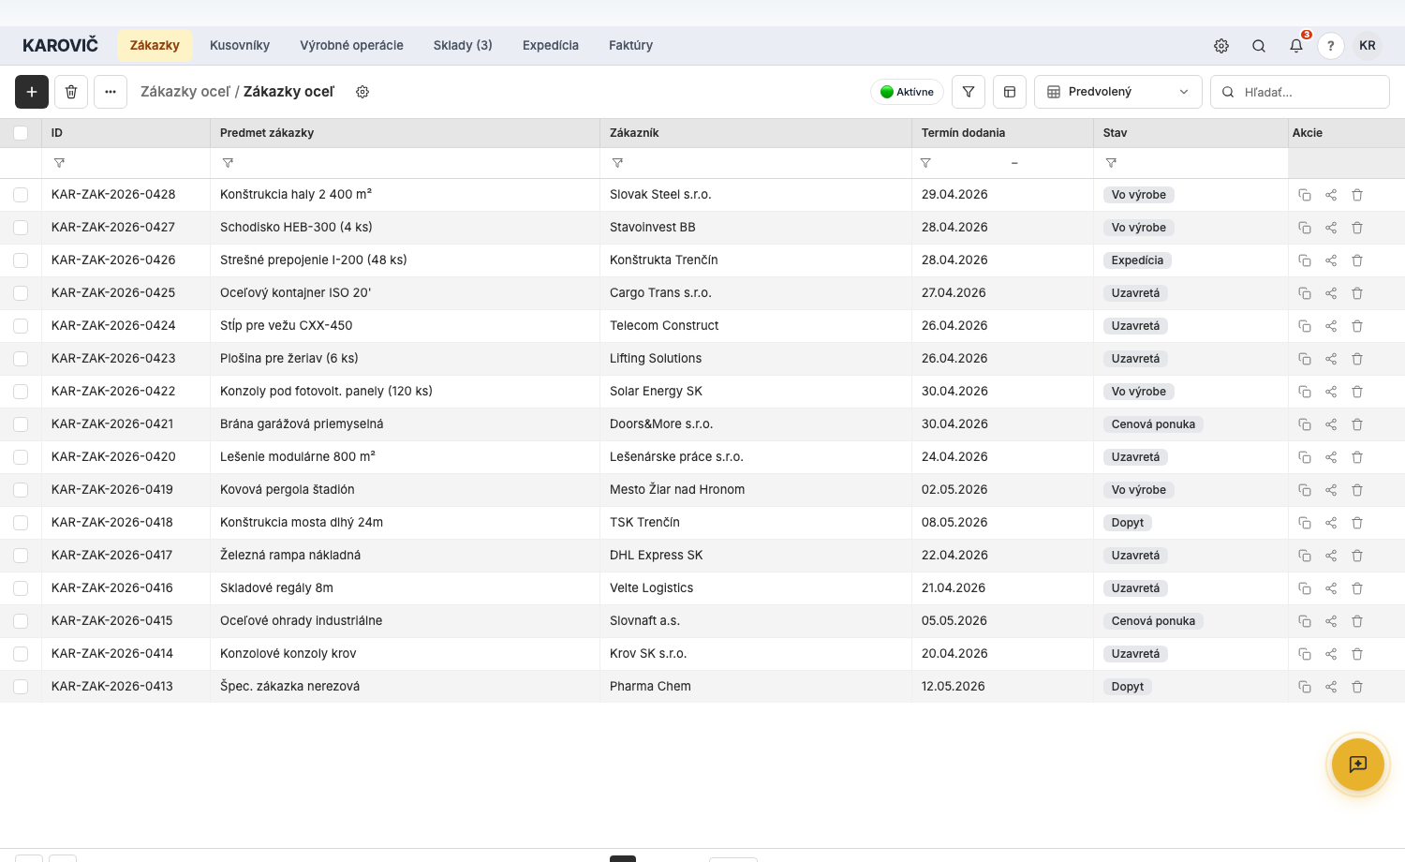Screen dimensions: 1405x862
Task: Delete order KAR-ZAK-2026-0413
Action: (x=1357, y=687)
